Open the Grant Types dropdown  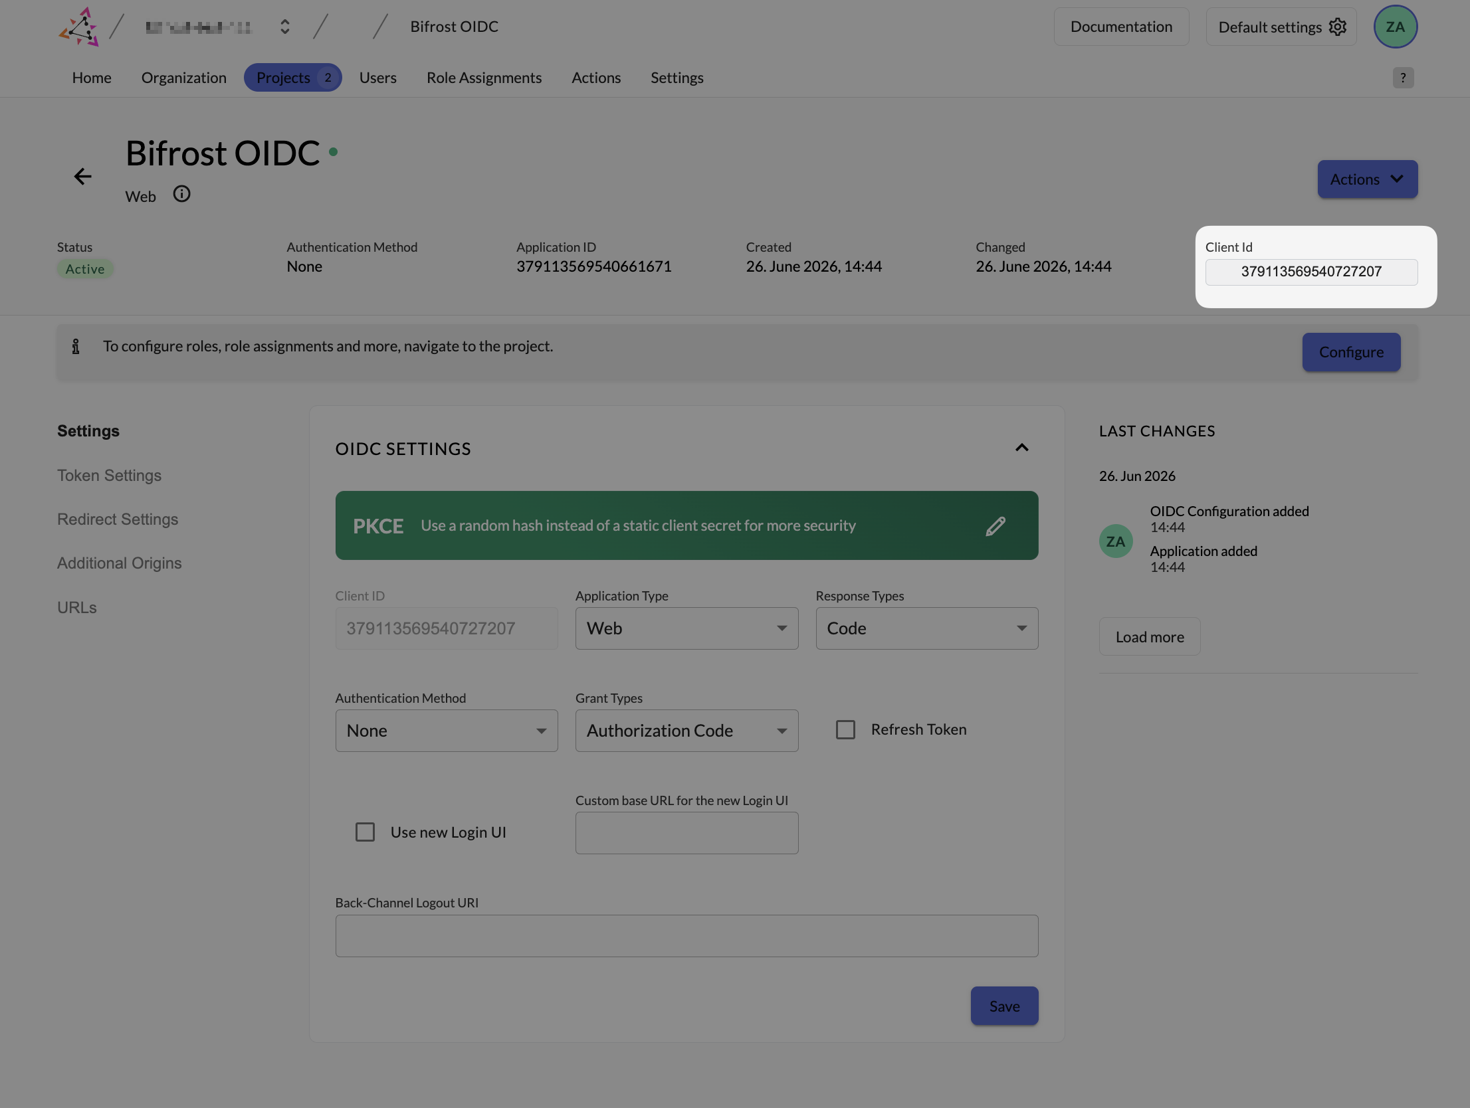coord(686,731)
